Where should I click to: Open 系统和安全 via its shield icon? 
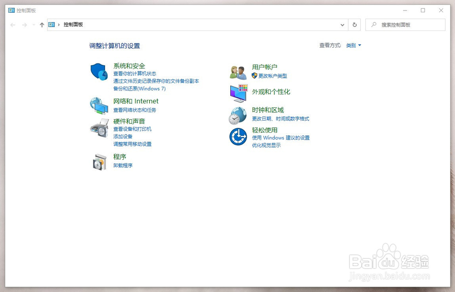(x=99, y=72)
